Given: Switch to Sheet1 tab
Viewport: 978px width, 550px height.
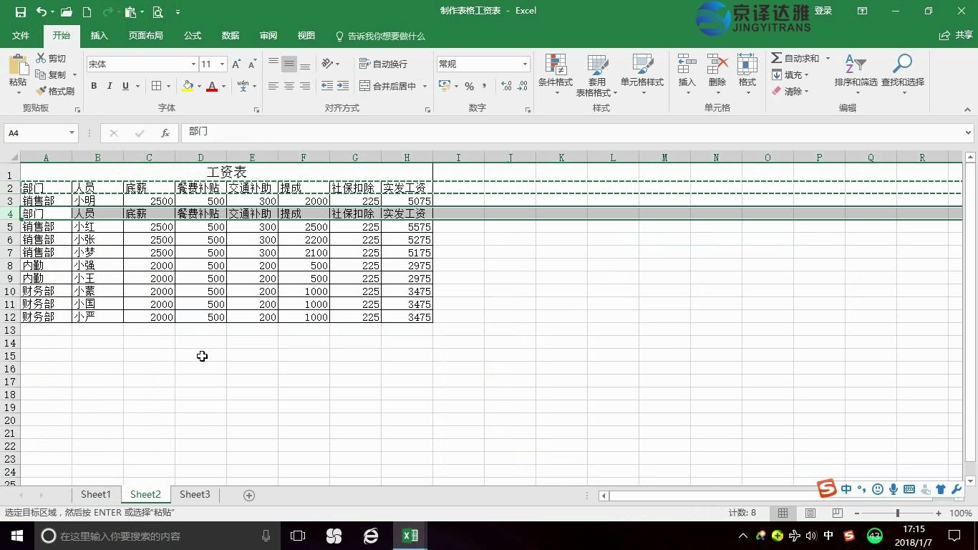Looking at the screenshot, I should click(96, 495).
